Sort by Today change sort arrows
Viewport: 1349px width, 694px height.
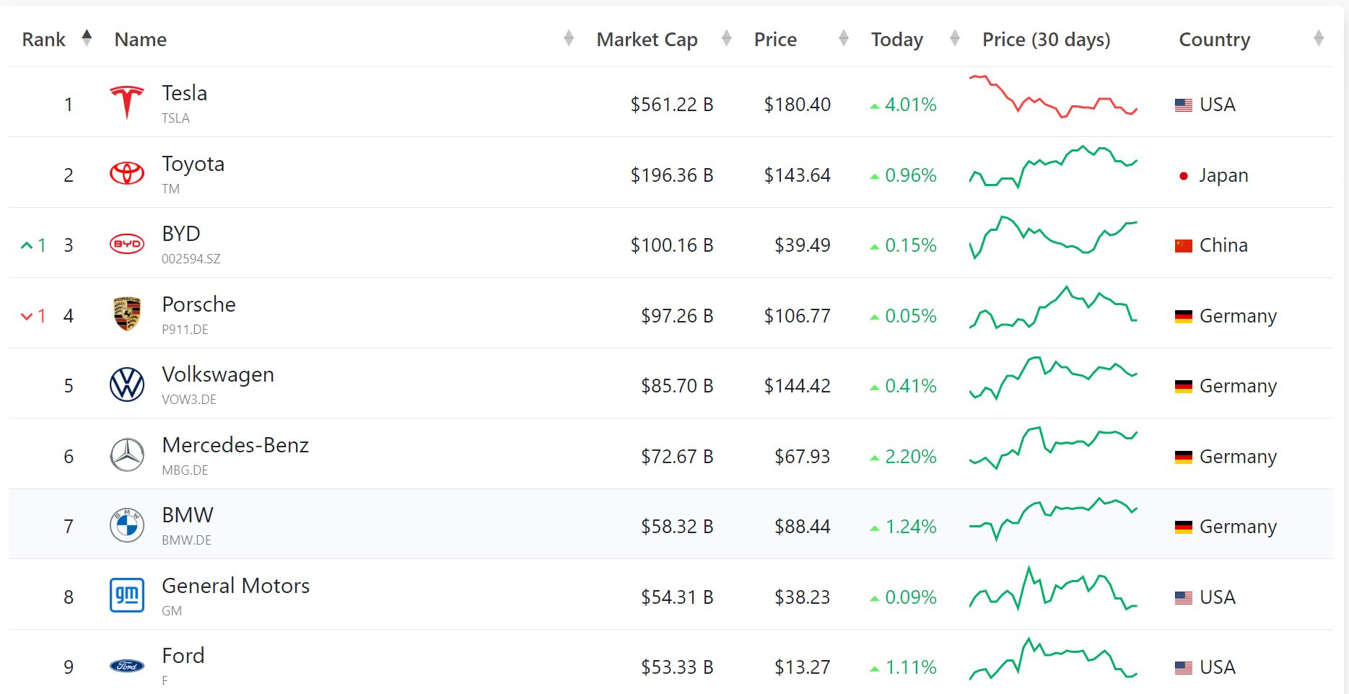pos(955,39)
